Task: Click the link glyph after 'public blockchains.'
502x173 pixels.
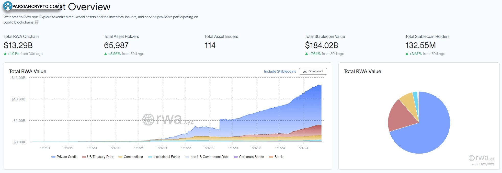Action: tap(37, 22)
